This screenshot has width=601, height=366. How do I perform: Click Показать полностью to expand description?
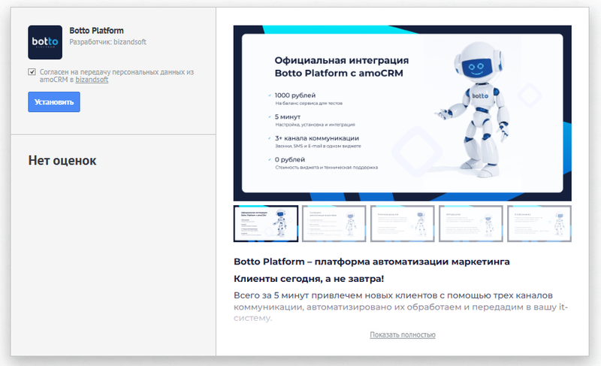403,334
